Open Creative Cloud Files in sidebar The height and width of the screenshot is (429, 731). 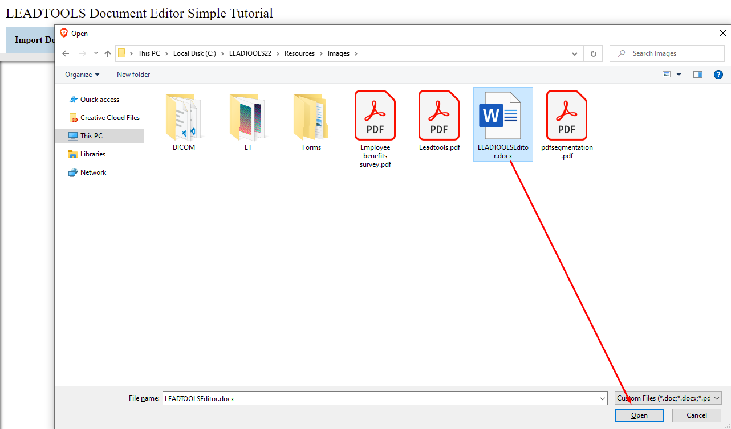[104, 118]
